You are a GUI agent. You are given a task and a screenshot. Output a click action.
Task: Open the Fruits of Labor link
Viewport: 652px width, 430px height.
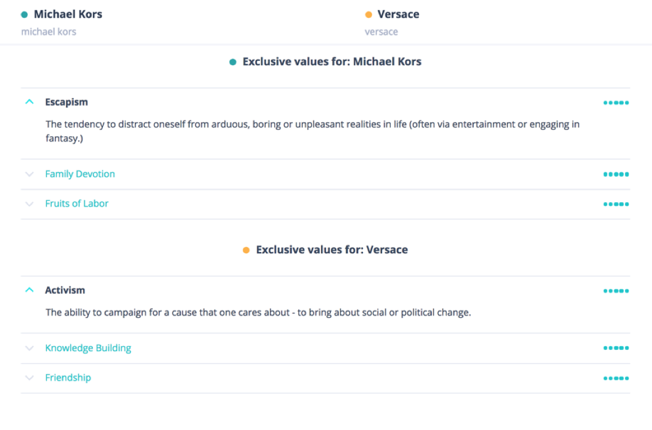pyautogui.click(x=76, y=204)
